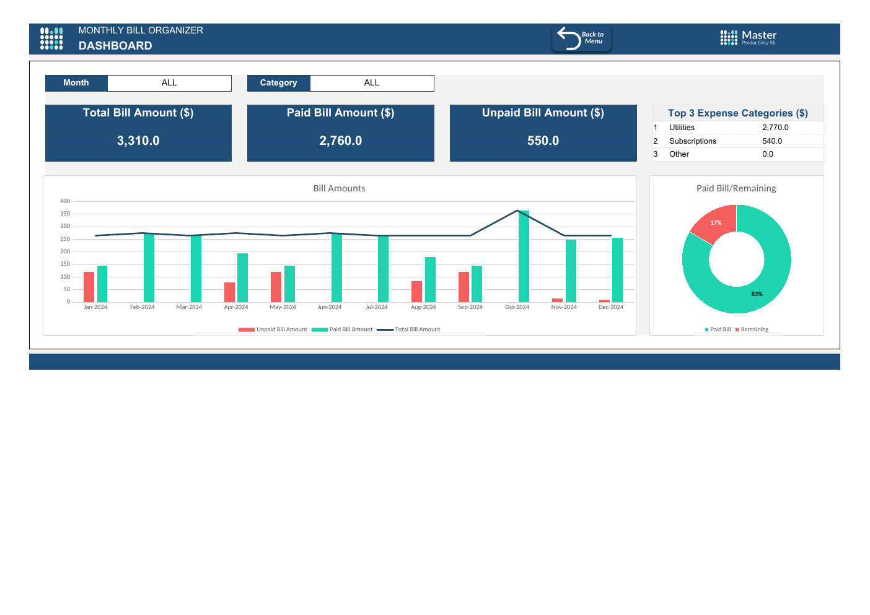Click the Total Bill Amount value 3,310.0
The width and height of the screenshot is (870, 615).
(138, 141)
